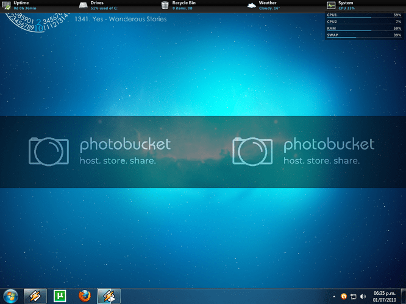Show hidden system tray icons
Viewport: 406px width, 304px height.
333,297
